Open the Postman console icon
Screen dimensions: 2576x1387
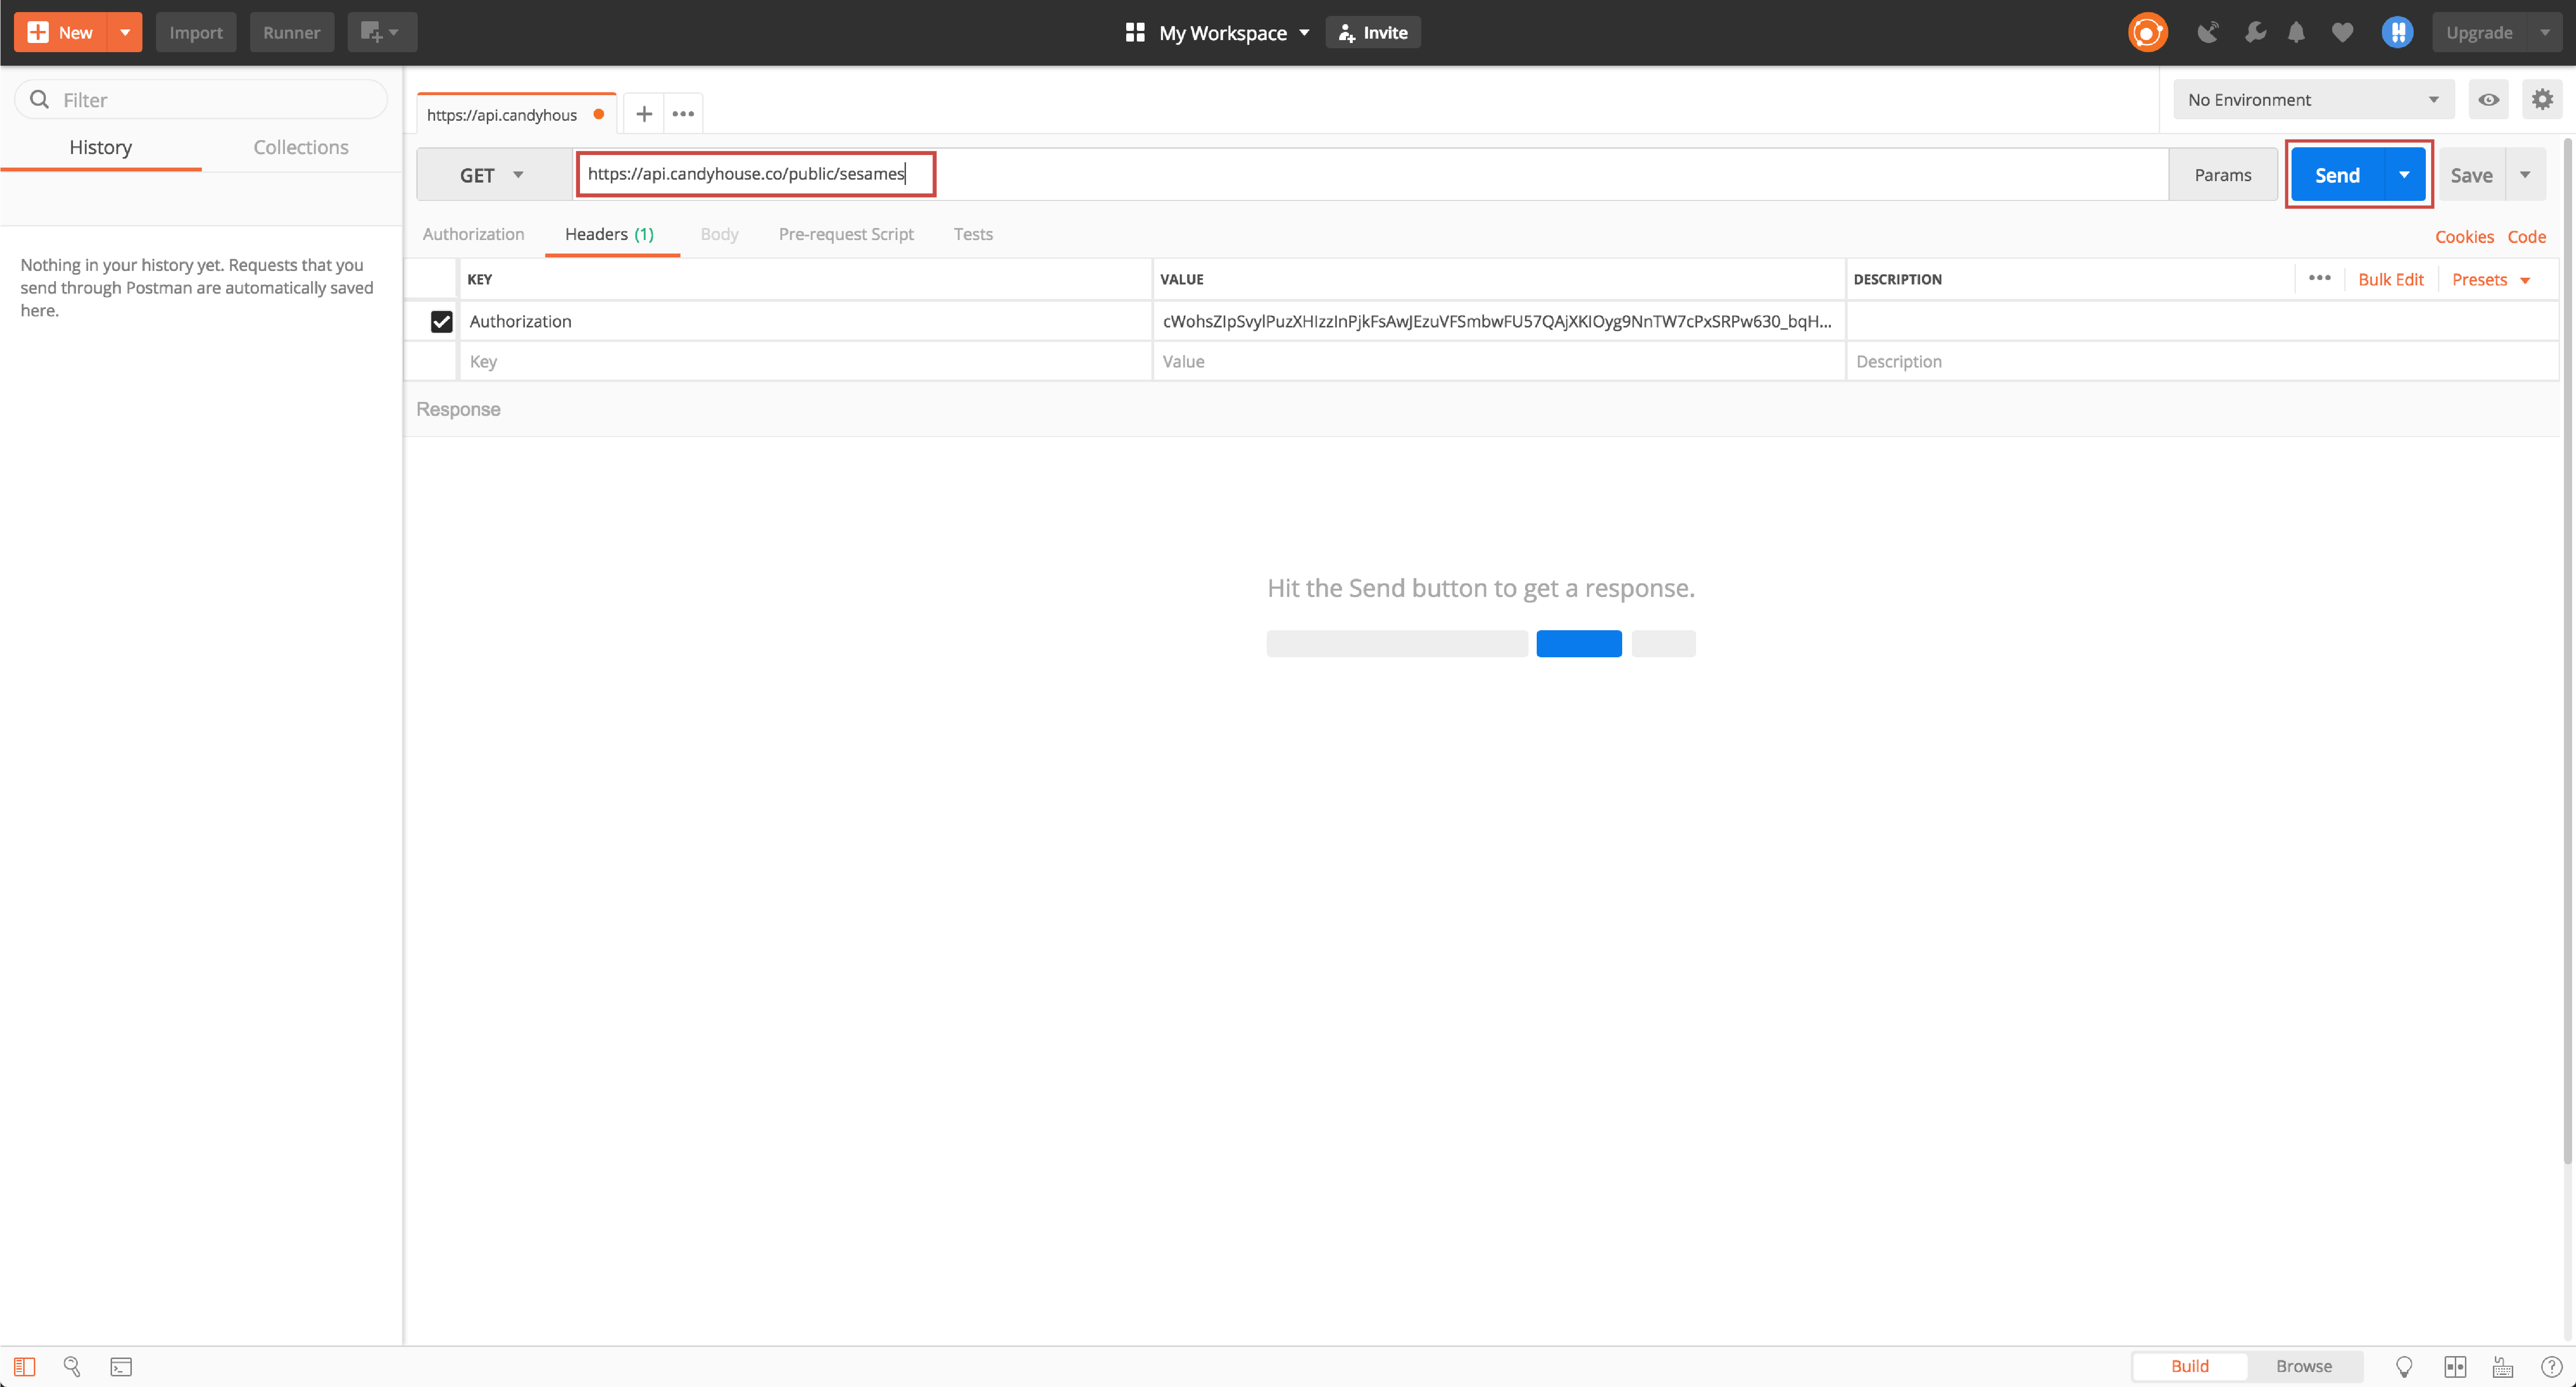(x=121, y=1366)
